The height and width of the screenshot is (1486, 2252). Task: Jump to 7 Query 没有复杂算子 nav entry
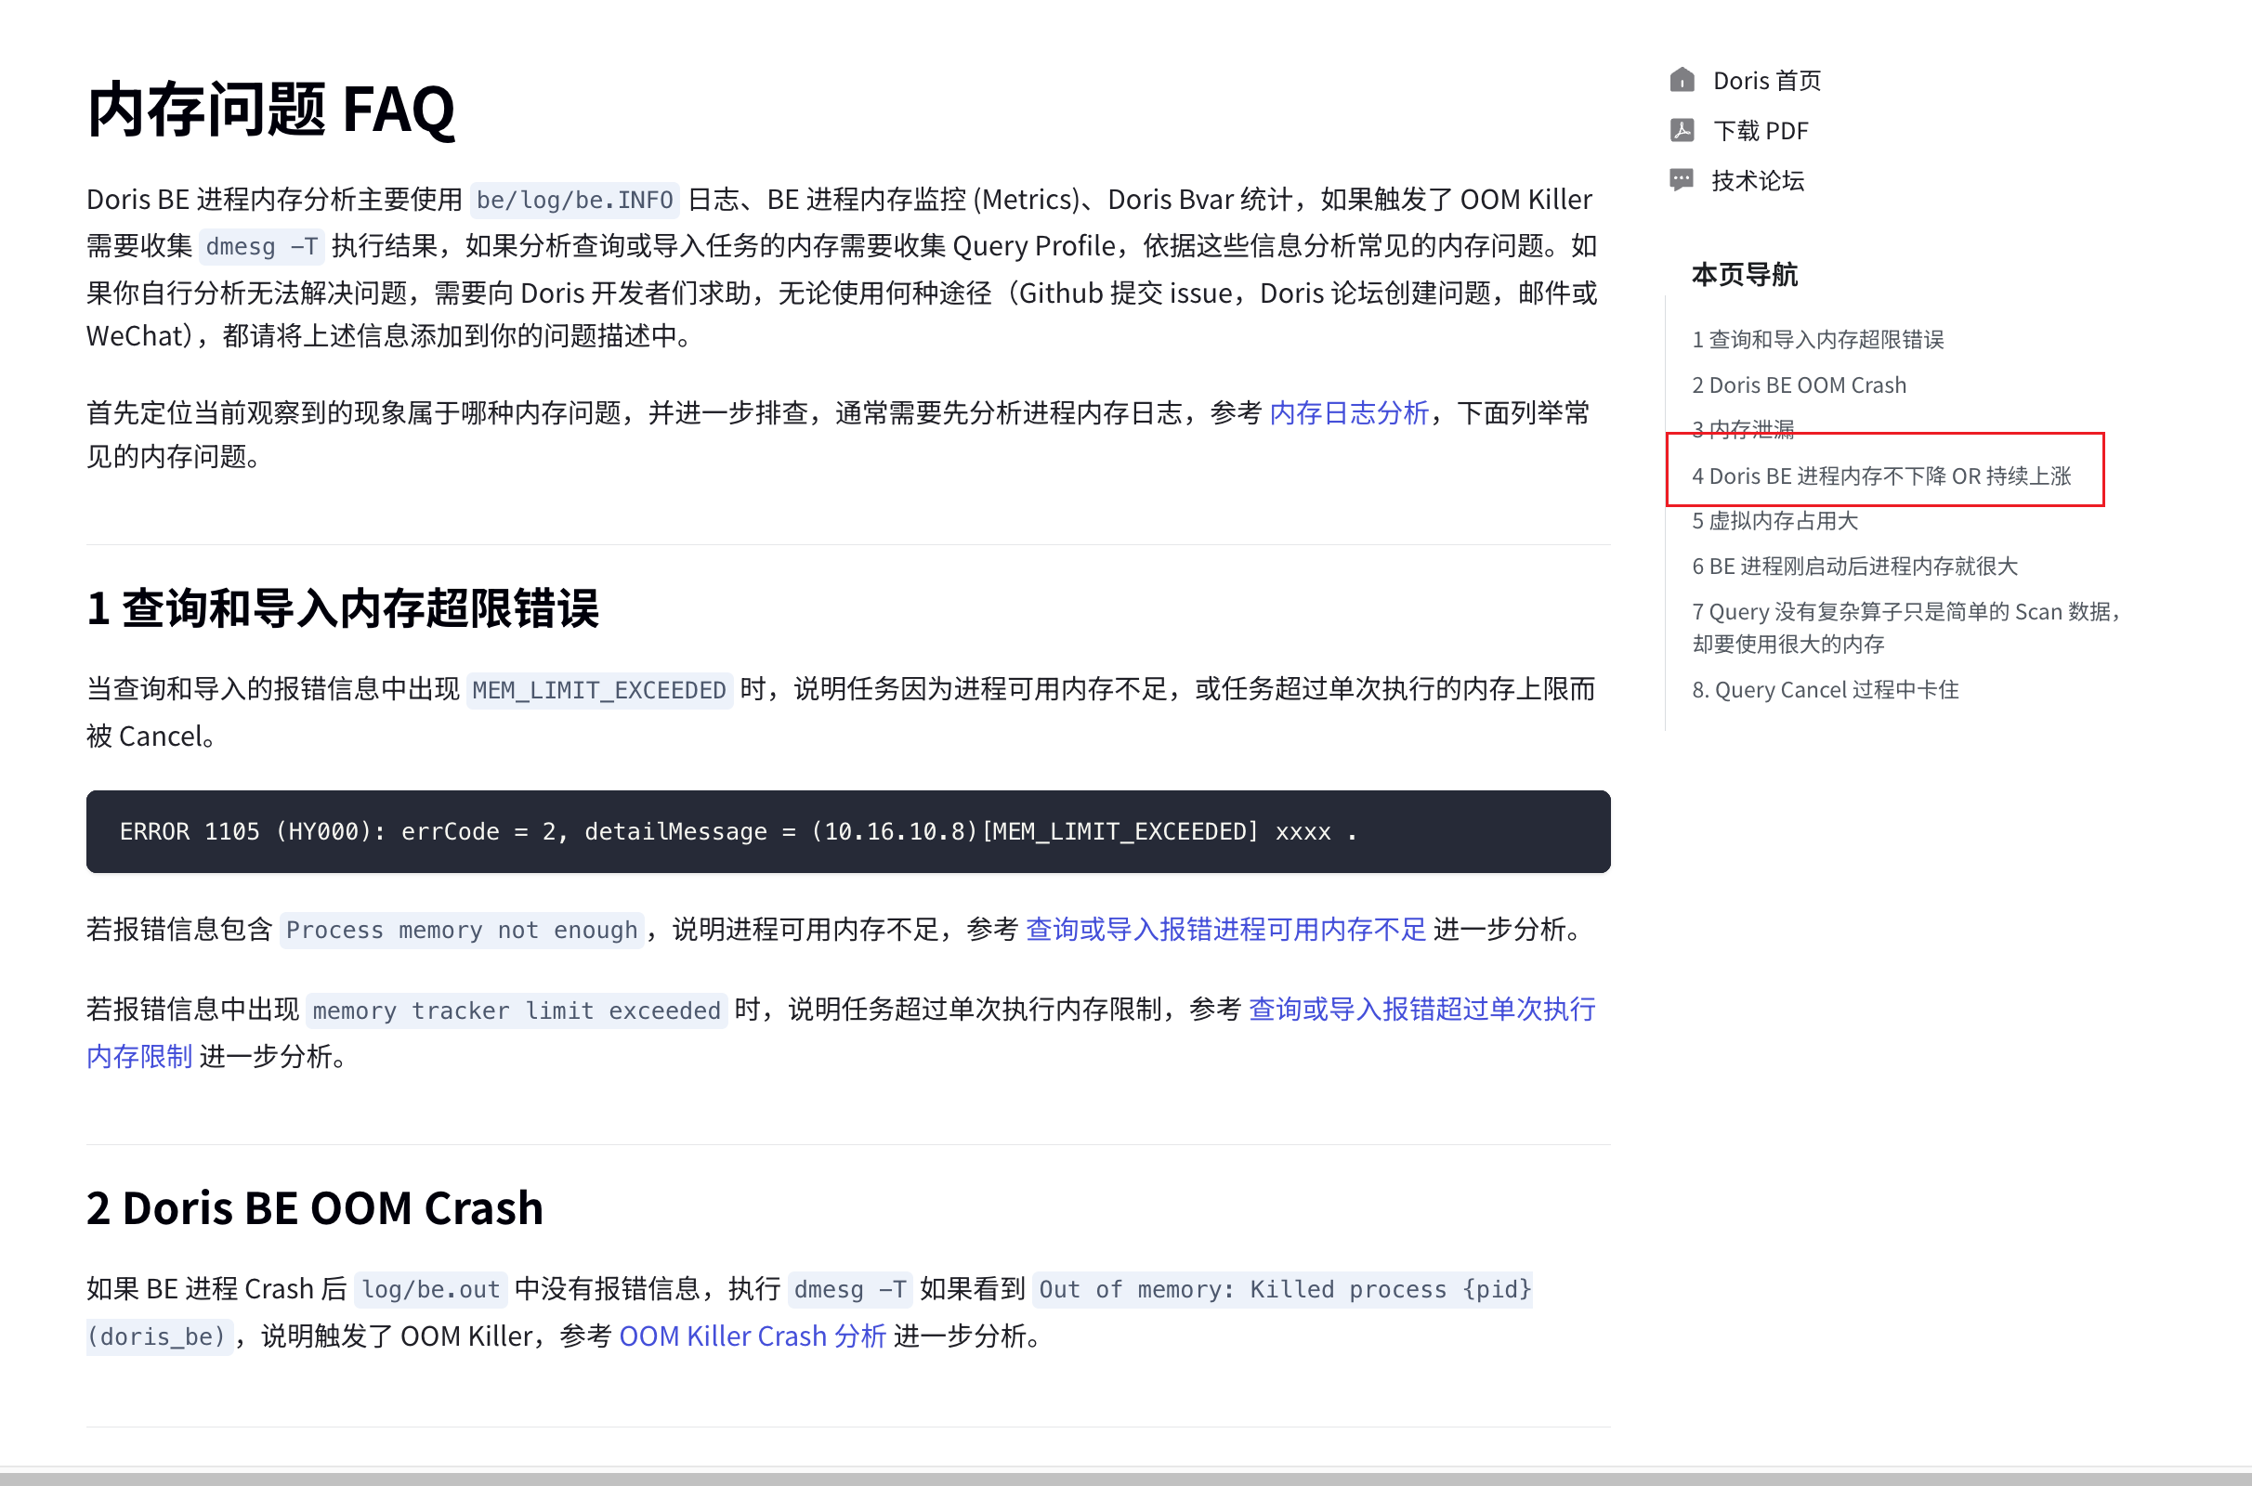[1906, 628]
